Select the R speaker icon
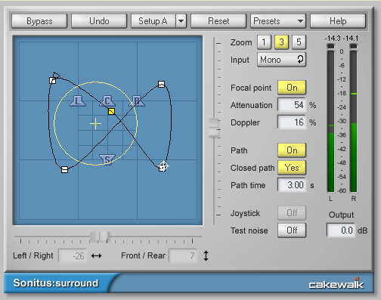Viewport: 381px width, 300px height. 137,101
